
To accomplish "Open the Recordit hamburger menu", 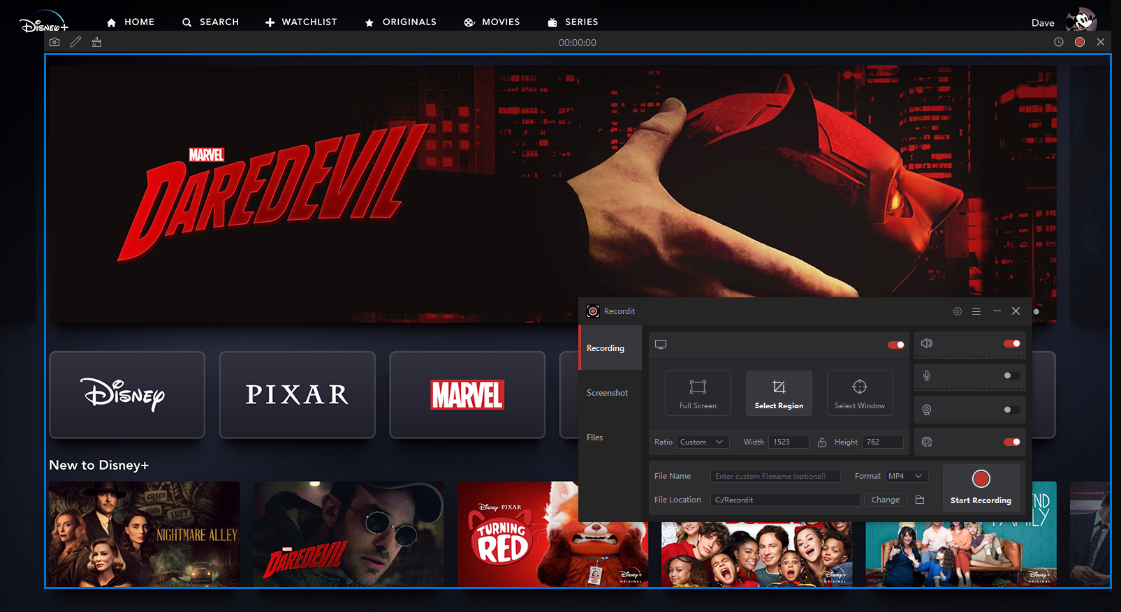I will pos(976,311).
